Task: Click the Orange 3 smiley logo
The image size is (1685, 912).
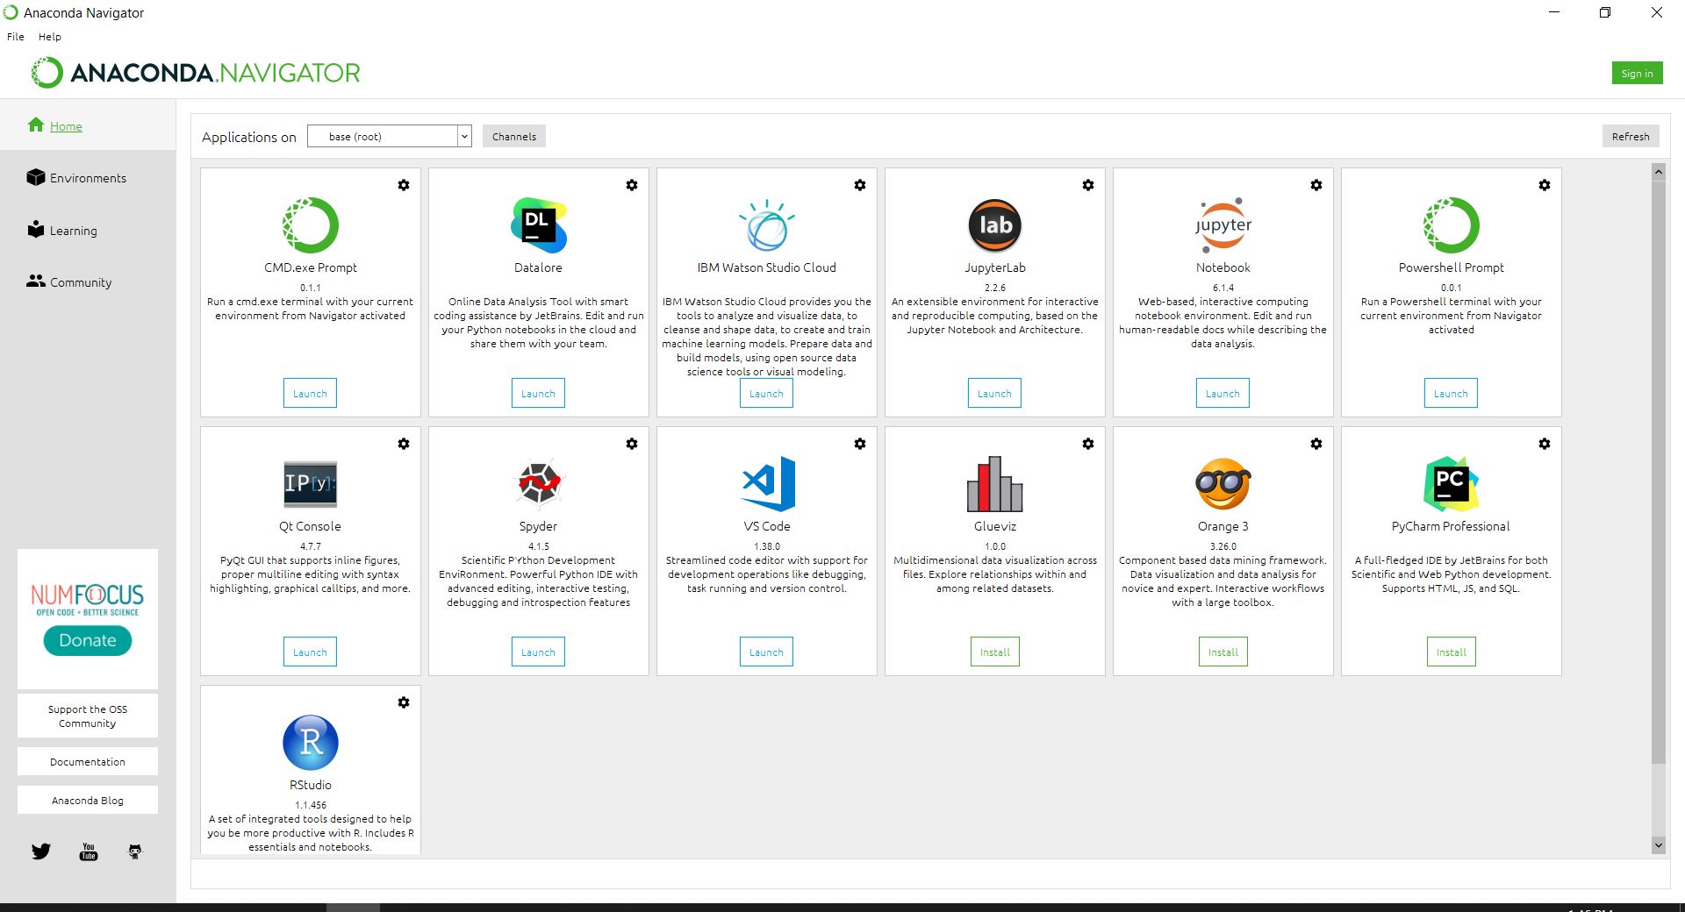Action: [1223, 484]
